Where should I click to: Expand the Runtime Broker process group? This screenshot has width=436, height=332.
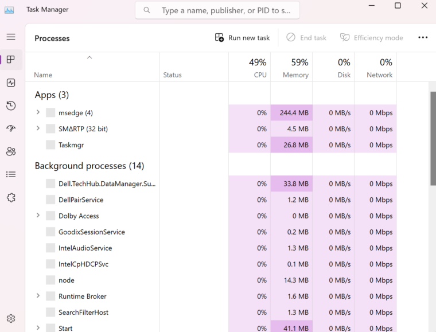point(38,296)
